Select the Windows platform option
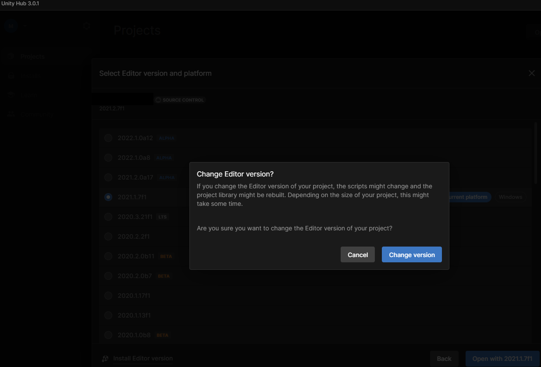This screenshot has width=541, height=367. tap(510, 197)
